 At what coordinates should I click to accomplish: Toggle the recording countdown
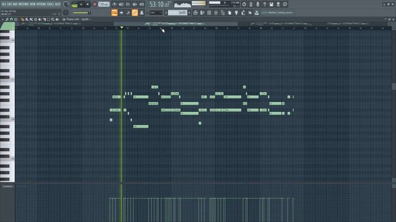pos(128,4)
